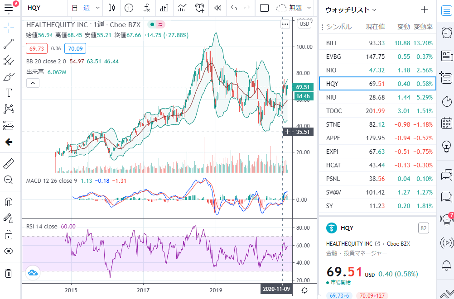
Task: Open the indicators fx panel
Action: pyautogui.click(x=146, y=9)
